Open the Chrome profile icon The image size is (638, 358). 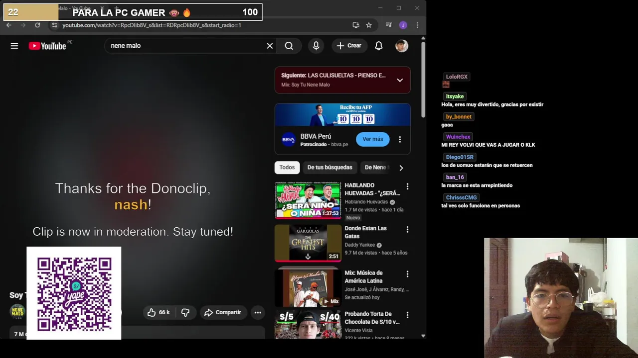[403, 25]
